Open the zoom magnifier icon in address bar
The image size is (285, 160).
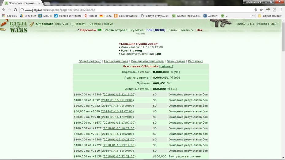click(256, 10)
